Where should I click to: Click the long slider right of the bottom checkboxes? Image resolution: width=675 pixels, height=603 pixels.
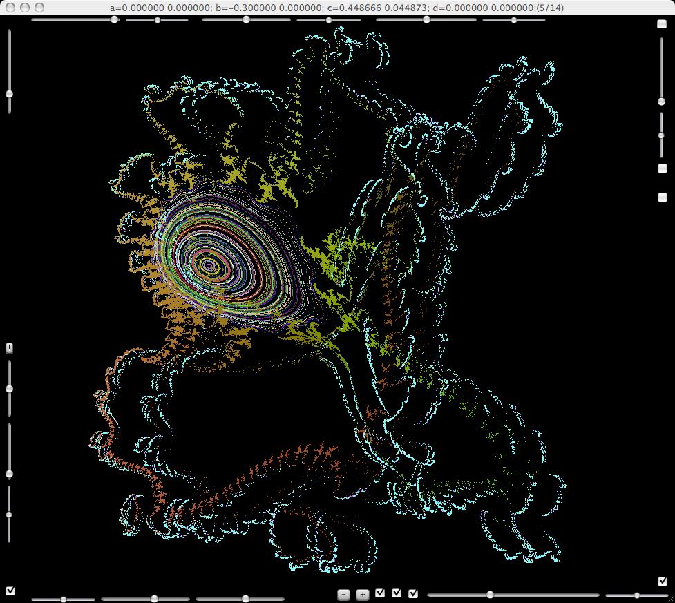(513, 595)
